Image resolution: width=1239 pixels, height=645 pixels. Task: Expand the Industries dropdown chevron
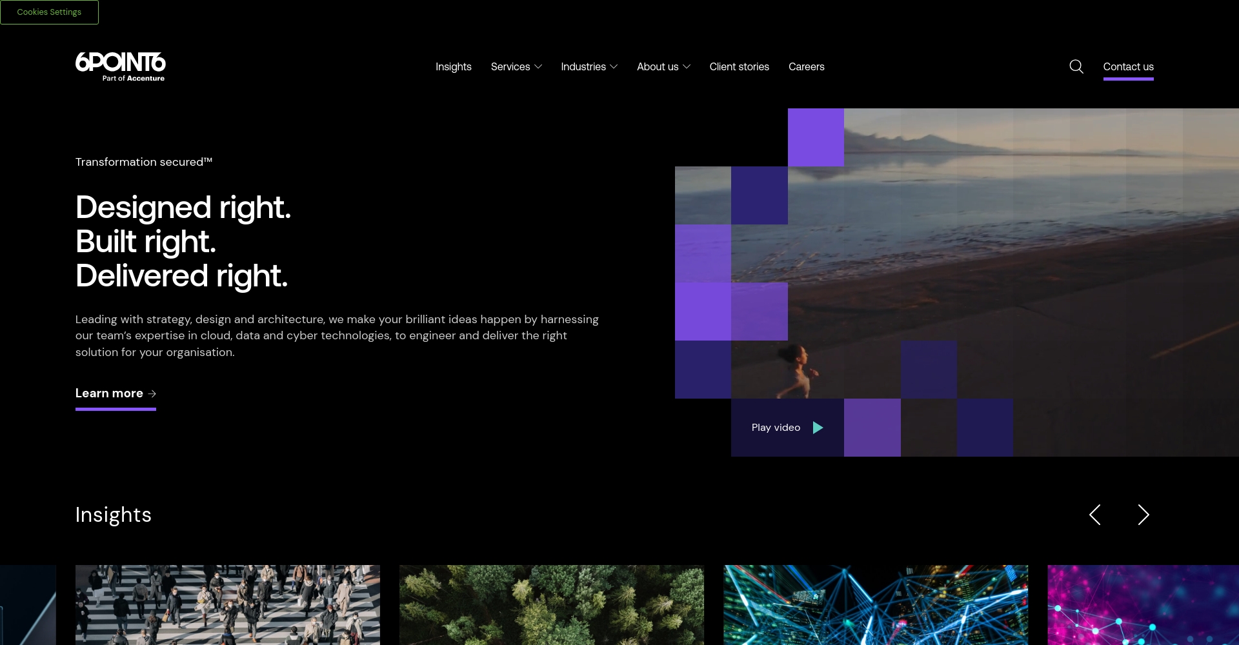[x=614, y=67]
